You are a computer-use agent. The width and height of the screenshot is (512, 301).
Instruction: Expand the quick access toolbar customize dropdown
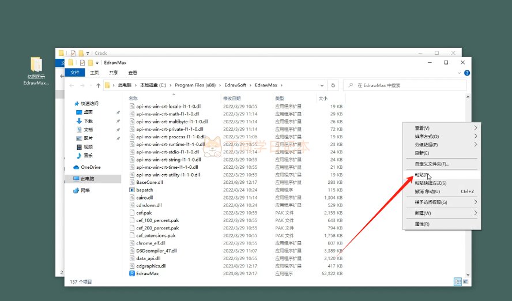[x=97, y=62]
